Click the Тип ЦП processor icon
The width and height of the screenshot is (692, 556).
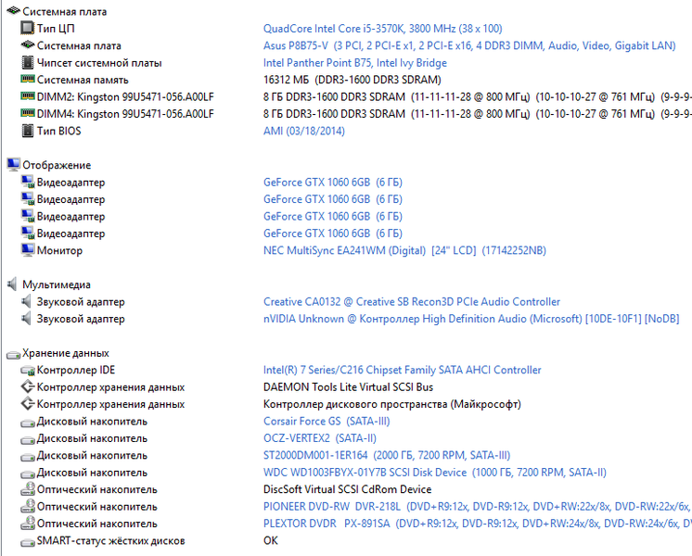pos(27,29)
